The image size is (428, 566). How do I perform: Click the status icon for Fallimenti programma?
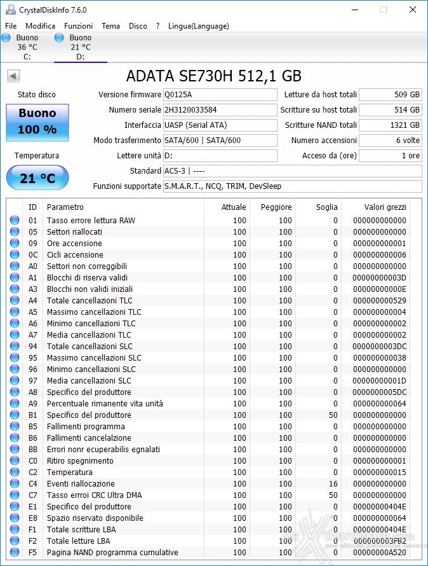[15, 426]
